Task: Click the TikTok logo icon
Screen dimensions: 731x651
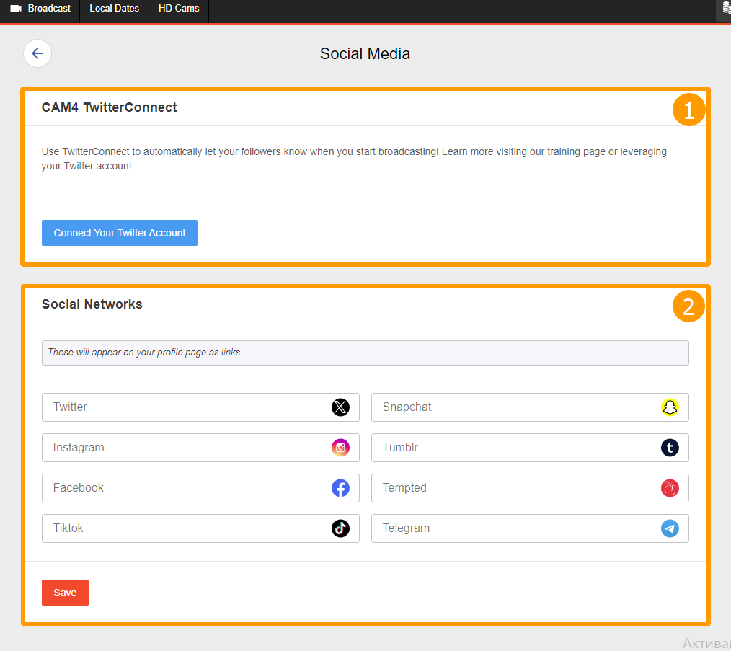Action: pos(340,528)
